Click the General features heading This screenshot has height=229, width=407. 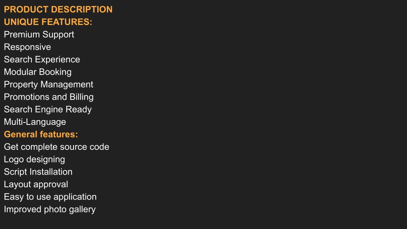pos(41,134)
